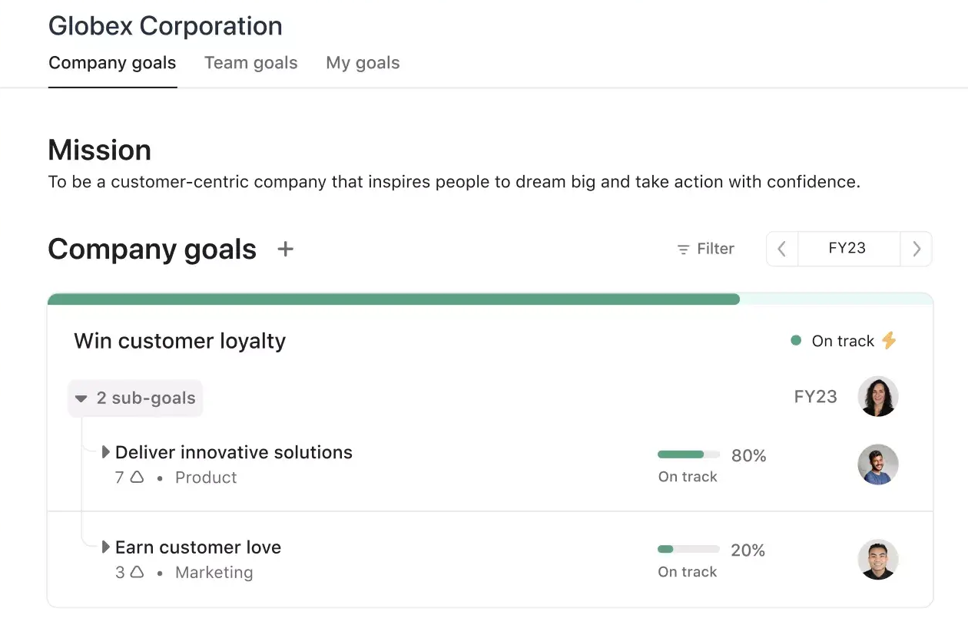Viewport: 968px width, 628px height.
Task: Click the green On track status dot
Action: [x=796, y=340]
